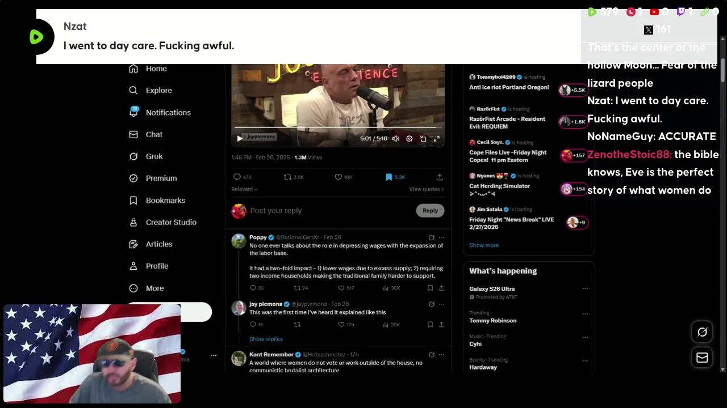Open account menu dots near webcam overlay

coord(214,355)
